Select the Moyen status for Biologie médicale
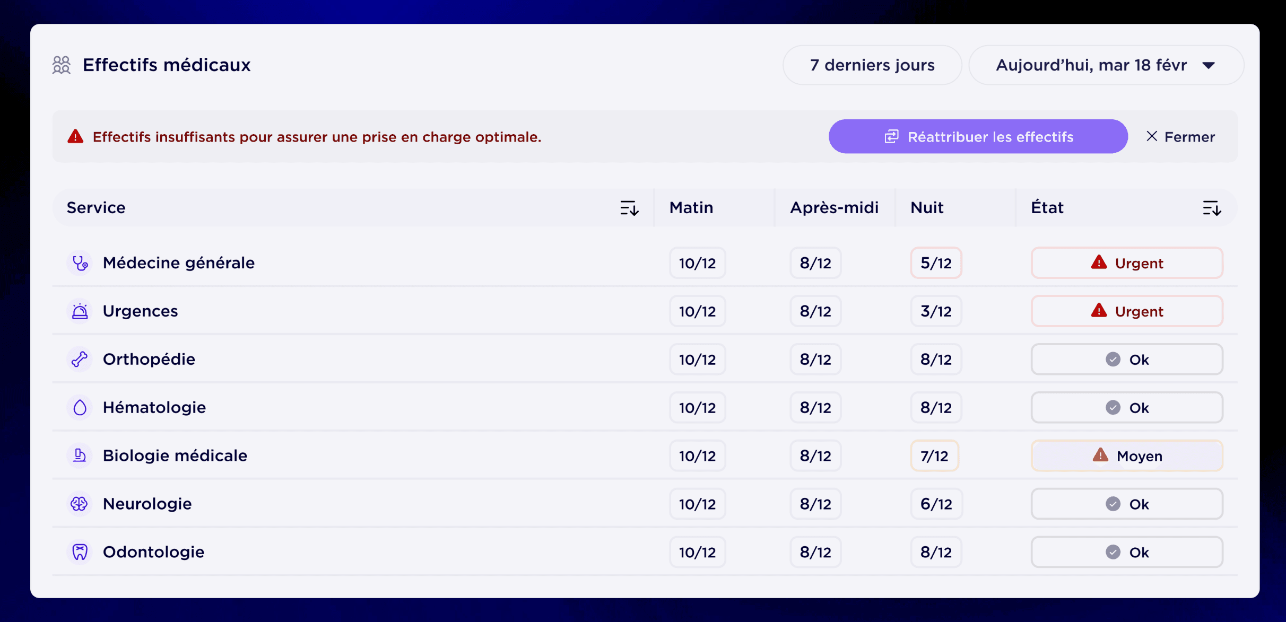The image size is (1286, 622). click(1127, 456)
